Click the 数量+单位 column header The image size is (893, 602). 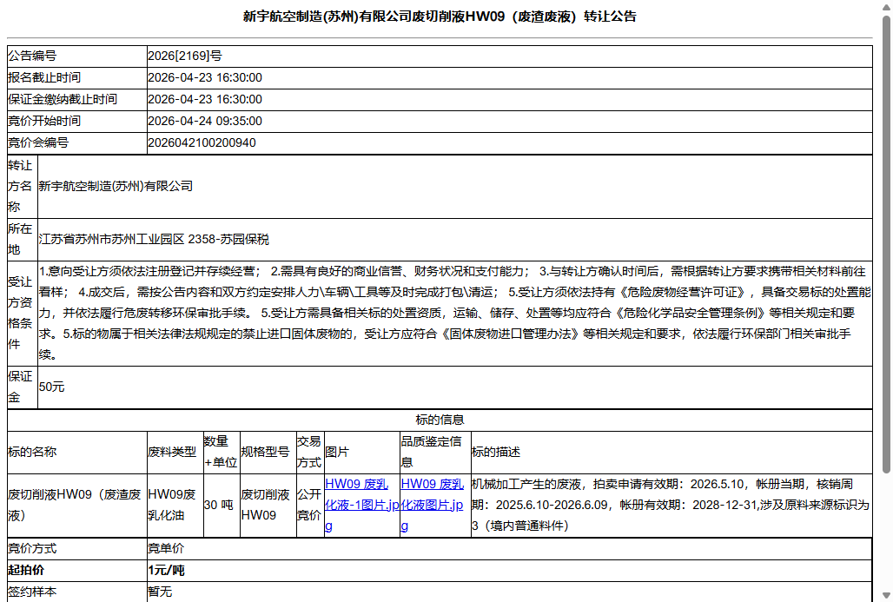(x=222, y=453)
